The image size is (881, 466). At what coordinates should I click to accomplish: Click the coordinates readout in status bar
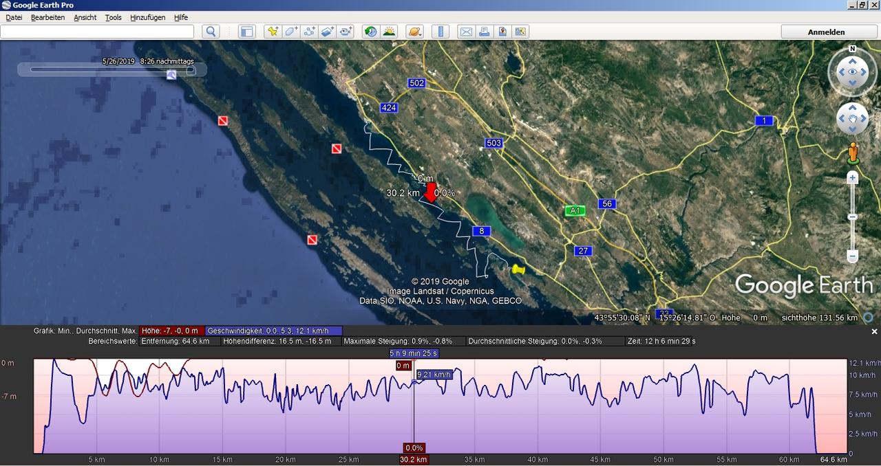click(x=656, y=318)
